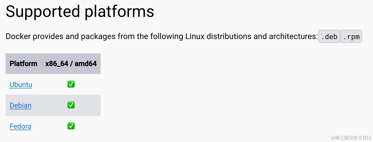Open the Fedora platform link
This screenshot has height=142, width=373.
tap(20, 126)
